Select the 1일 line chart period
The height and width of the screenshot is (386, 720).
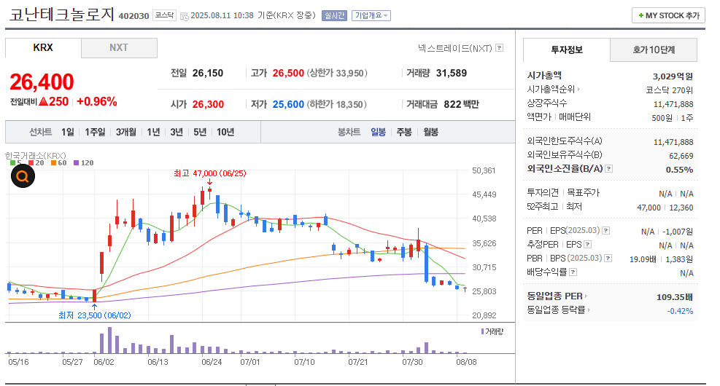coord(68,132)
